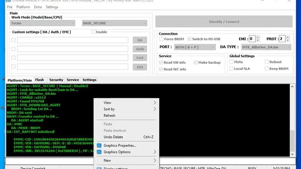
Task: Choose Undo Delete in context menu
Action: click(127, 137)
